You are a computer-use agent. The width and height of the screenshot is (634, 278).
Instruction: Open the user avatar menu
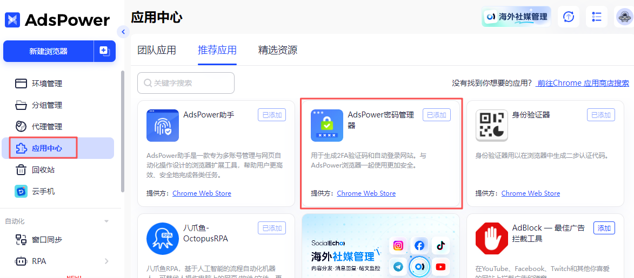pos(624,17)
